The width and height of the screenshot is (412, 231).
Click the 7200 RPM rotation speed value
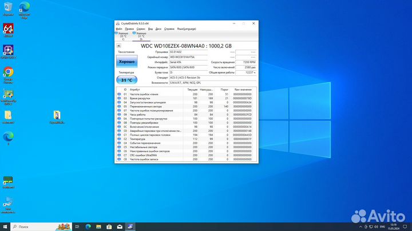click(245, 62)
